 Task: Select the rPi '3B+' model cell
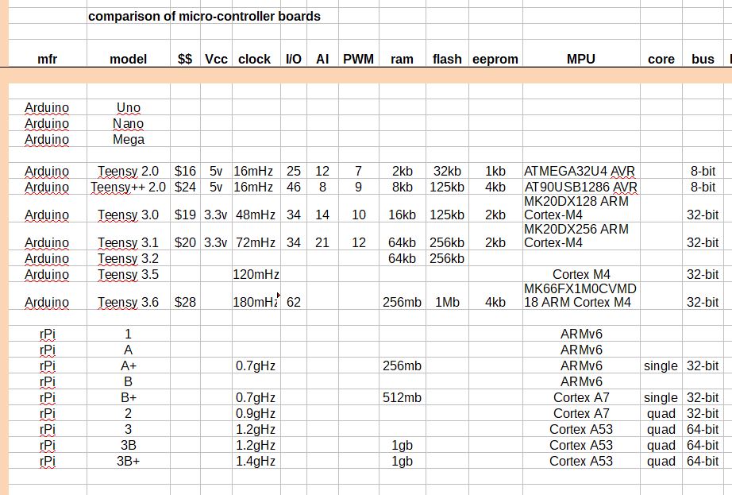pos(129,462)
